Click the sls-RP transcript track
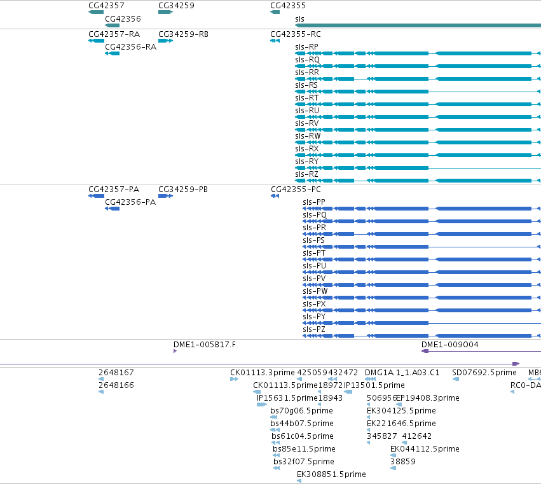Image resolution: width=541 pixels, height=484 pixels. point(418,53)
